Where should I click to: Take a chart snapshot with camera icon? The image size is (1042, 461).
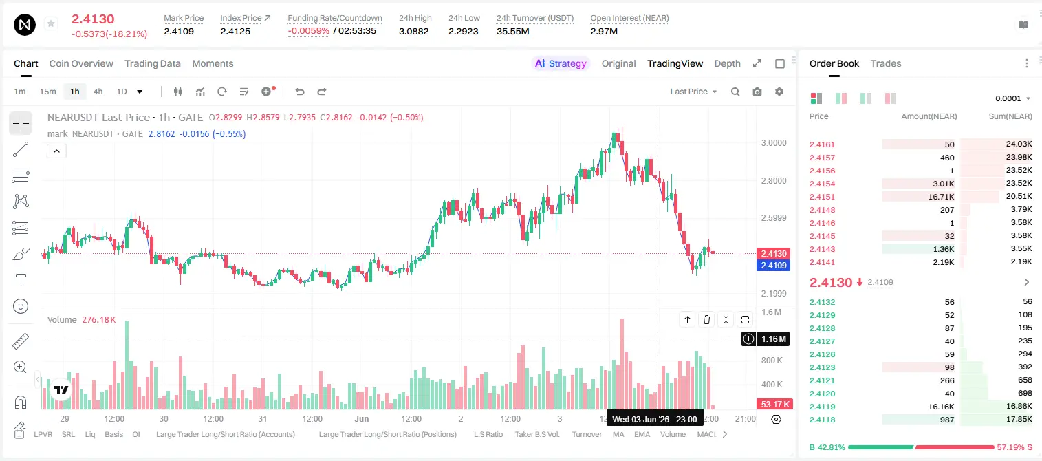pyautogui.click(x=757, y=92)
